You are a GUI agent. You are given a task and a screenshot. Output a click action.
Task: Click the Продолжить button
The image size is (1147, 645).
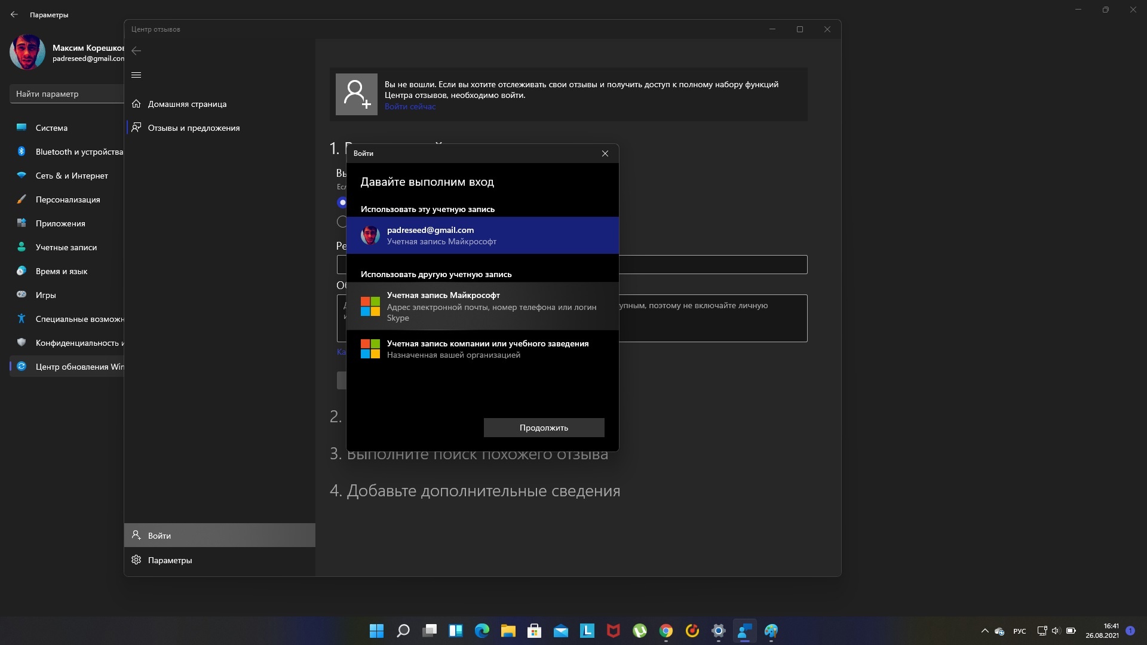(544, 428)
